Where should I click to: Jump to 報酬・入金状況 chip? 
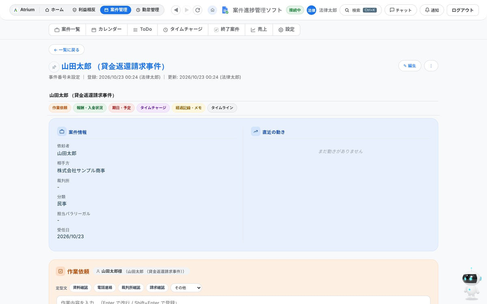90,108
